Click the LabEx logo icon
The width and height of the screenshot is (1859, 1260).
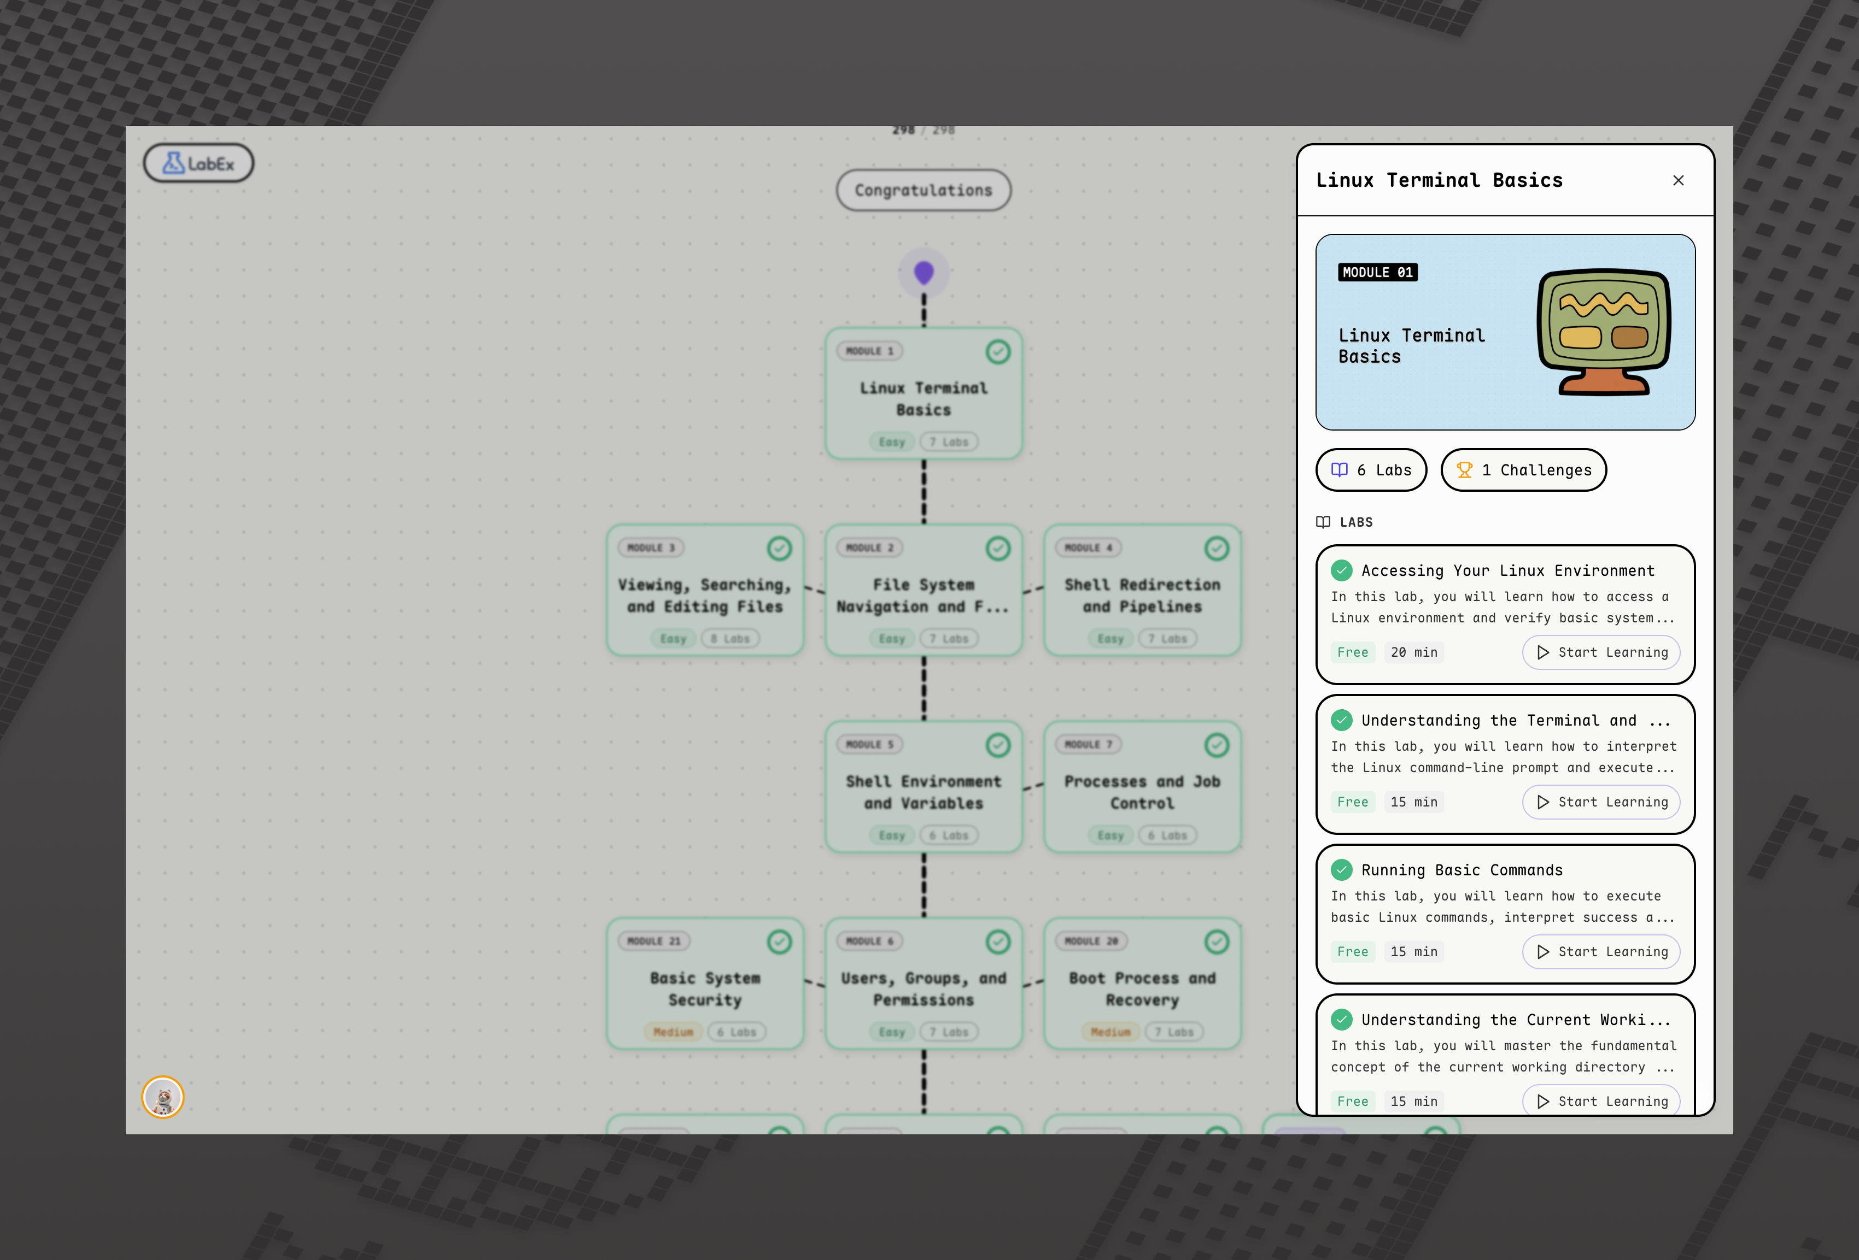coord(173,162)
